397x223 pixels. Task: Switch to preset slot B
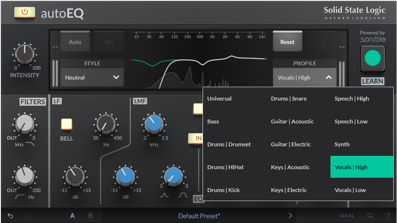pyautogui.click(x=90, y=216)
